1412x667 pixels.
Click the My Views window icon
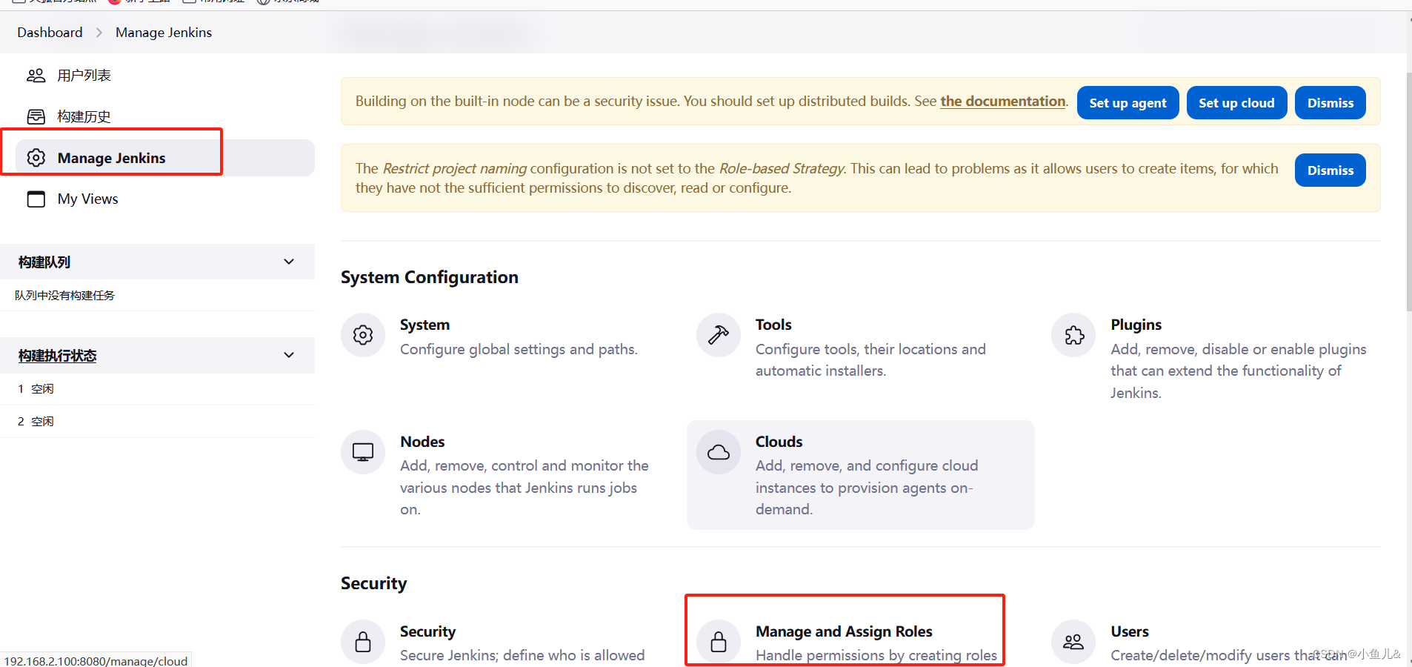coord(36,199)
